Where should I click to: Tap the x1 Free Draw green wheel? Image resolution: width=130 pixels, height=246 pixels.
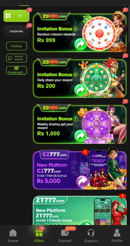click(96, 80)
